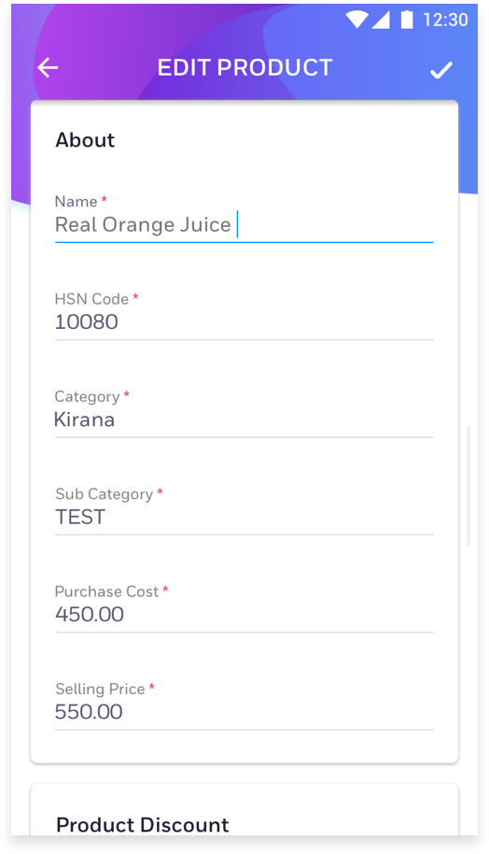
Task: Open the Sub Category selector showing TEST
Action: (x=244, y=518)
